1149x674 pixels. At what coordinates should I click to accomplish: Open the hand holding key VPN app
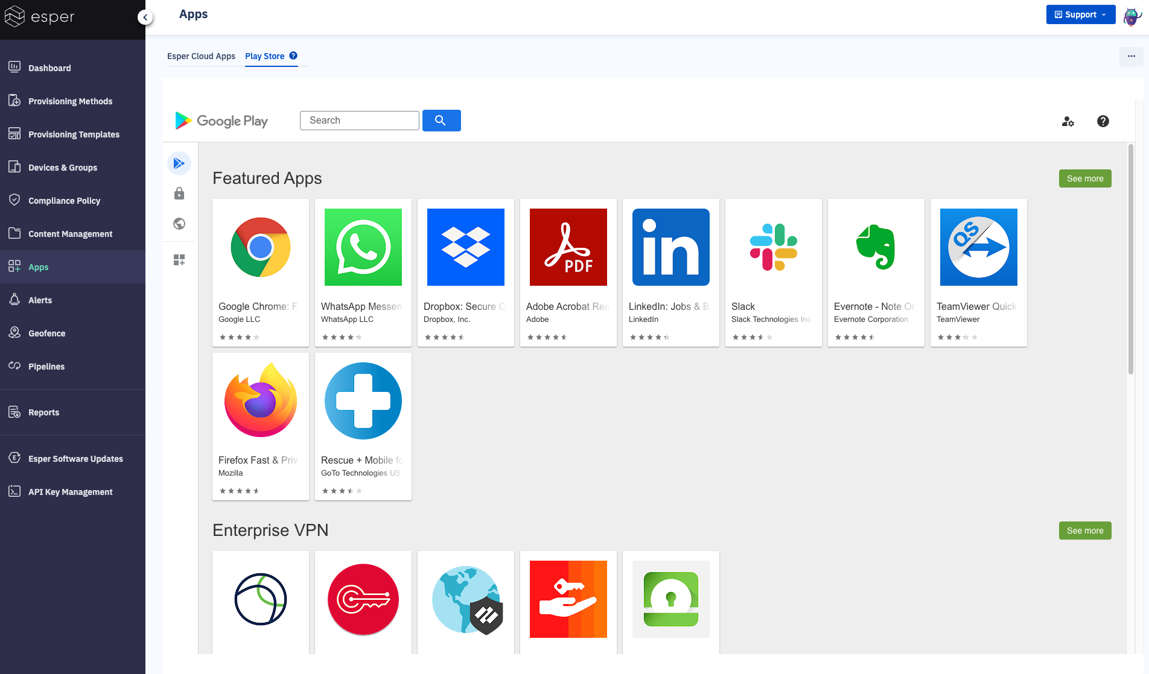tap(568, 602)
